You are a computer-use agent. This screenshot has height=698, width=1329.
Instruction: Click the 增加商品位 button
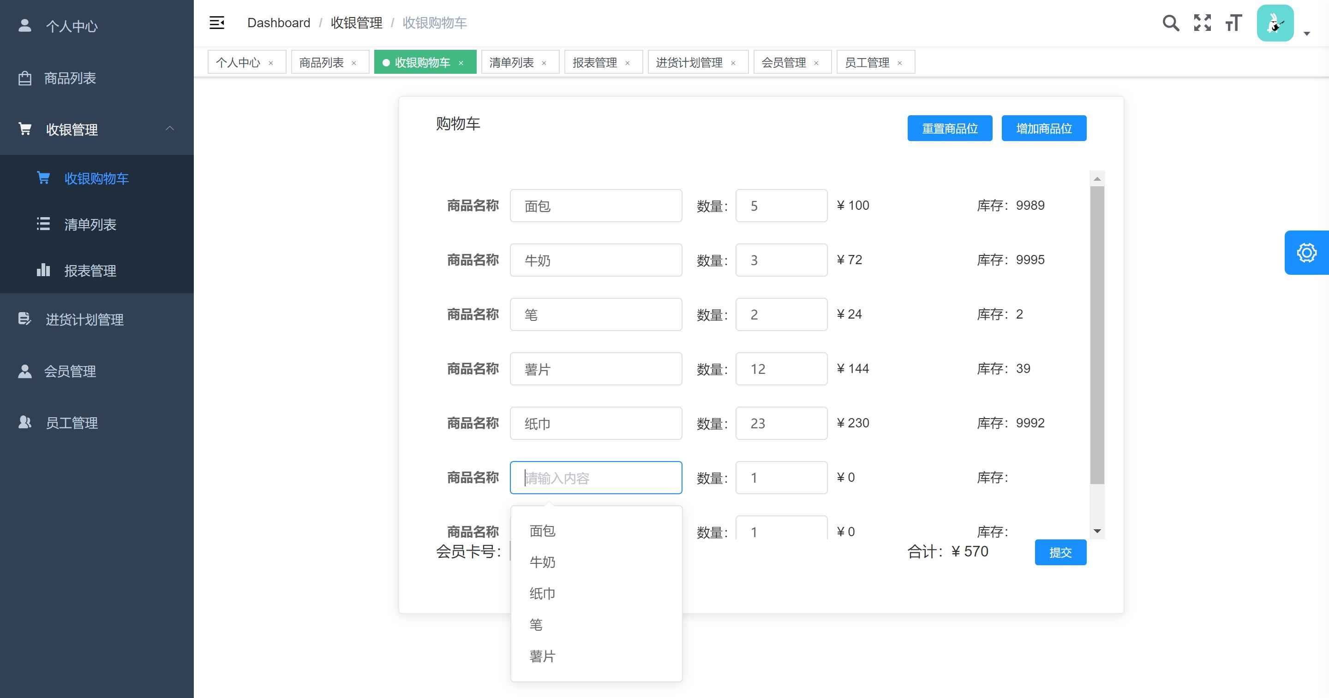click(1043, 128)
